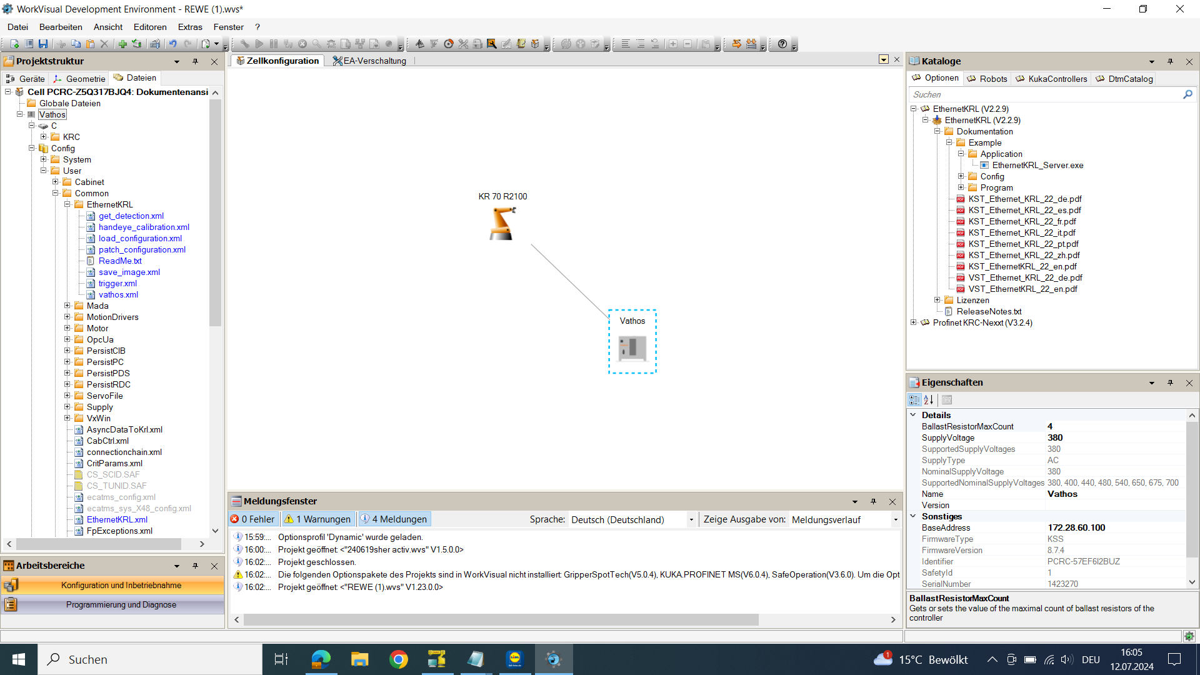Expand the Profinet KRC-Nexxt catalog entry

pyautogui.click(x=913, y=322)
